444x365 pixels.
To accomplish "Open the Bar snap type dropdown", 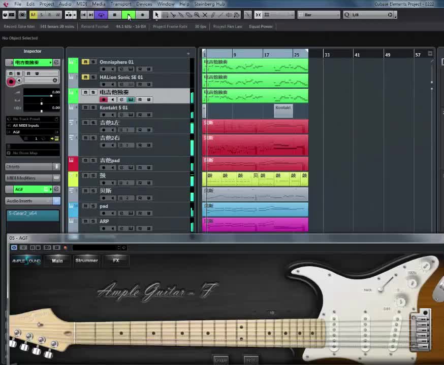I will coord(319,15).
